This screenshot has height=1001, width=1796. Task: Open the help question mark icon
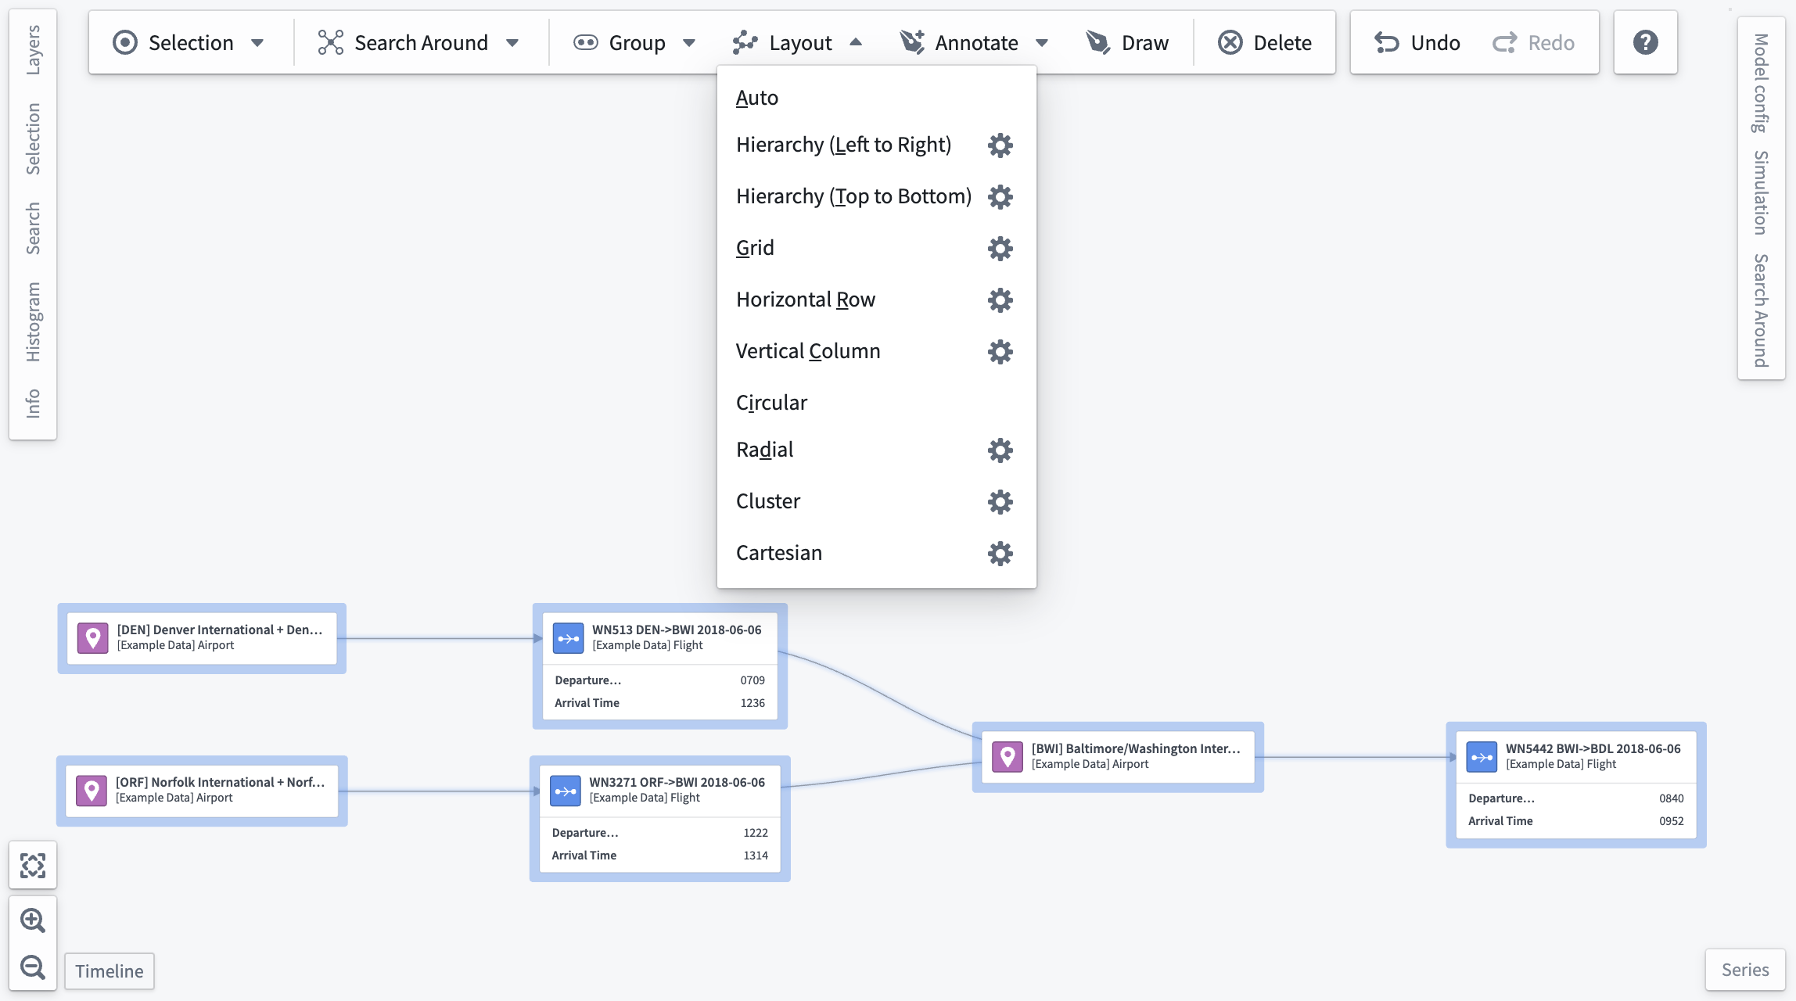click(1645, 42)
